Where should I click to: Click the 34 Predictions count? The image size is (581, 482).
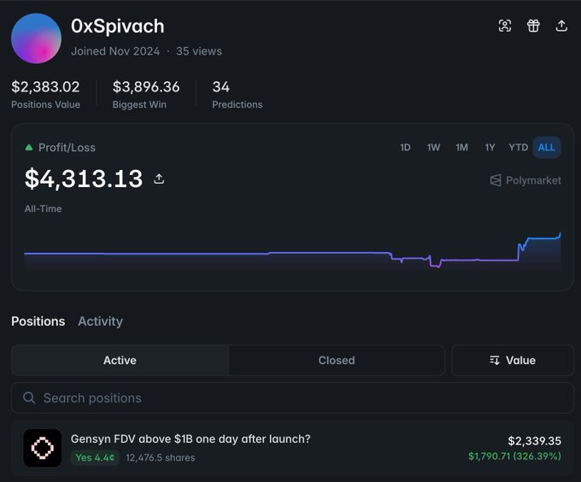point(220,87)
